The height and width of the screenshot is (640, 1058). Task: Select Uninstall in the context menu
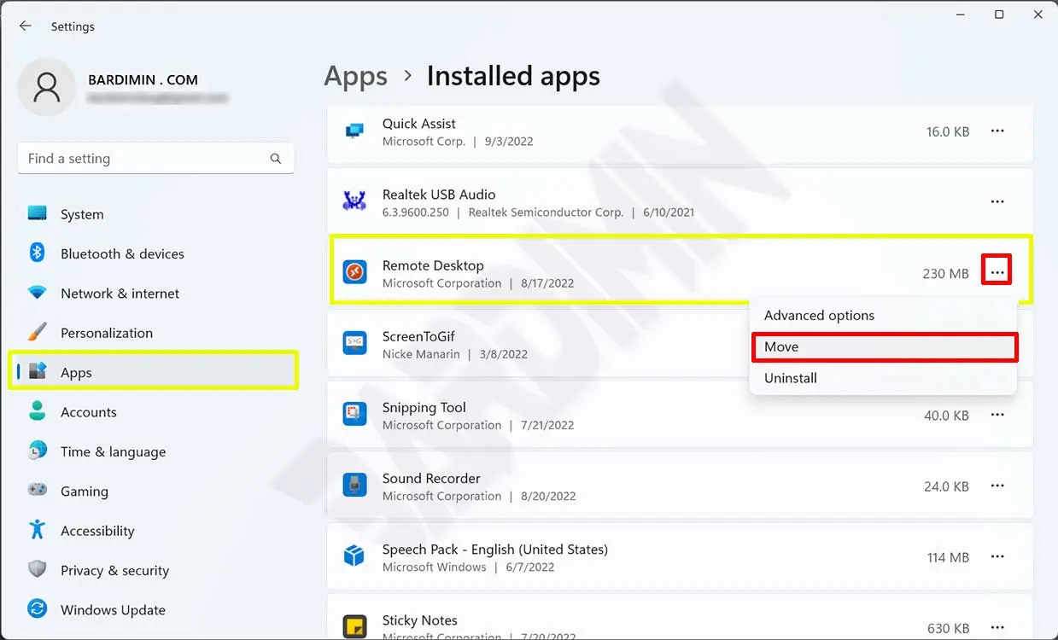(791, 378)
